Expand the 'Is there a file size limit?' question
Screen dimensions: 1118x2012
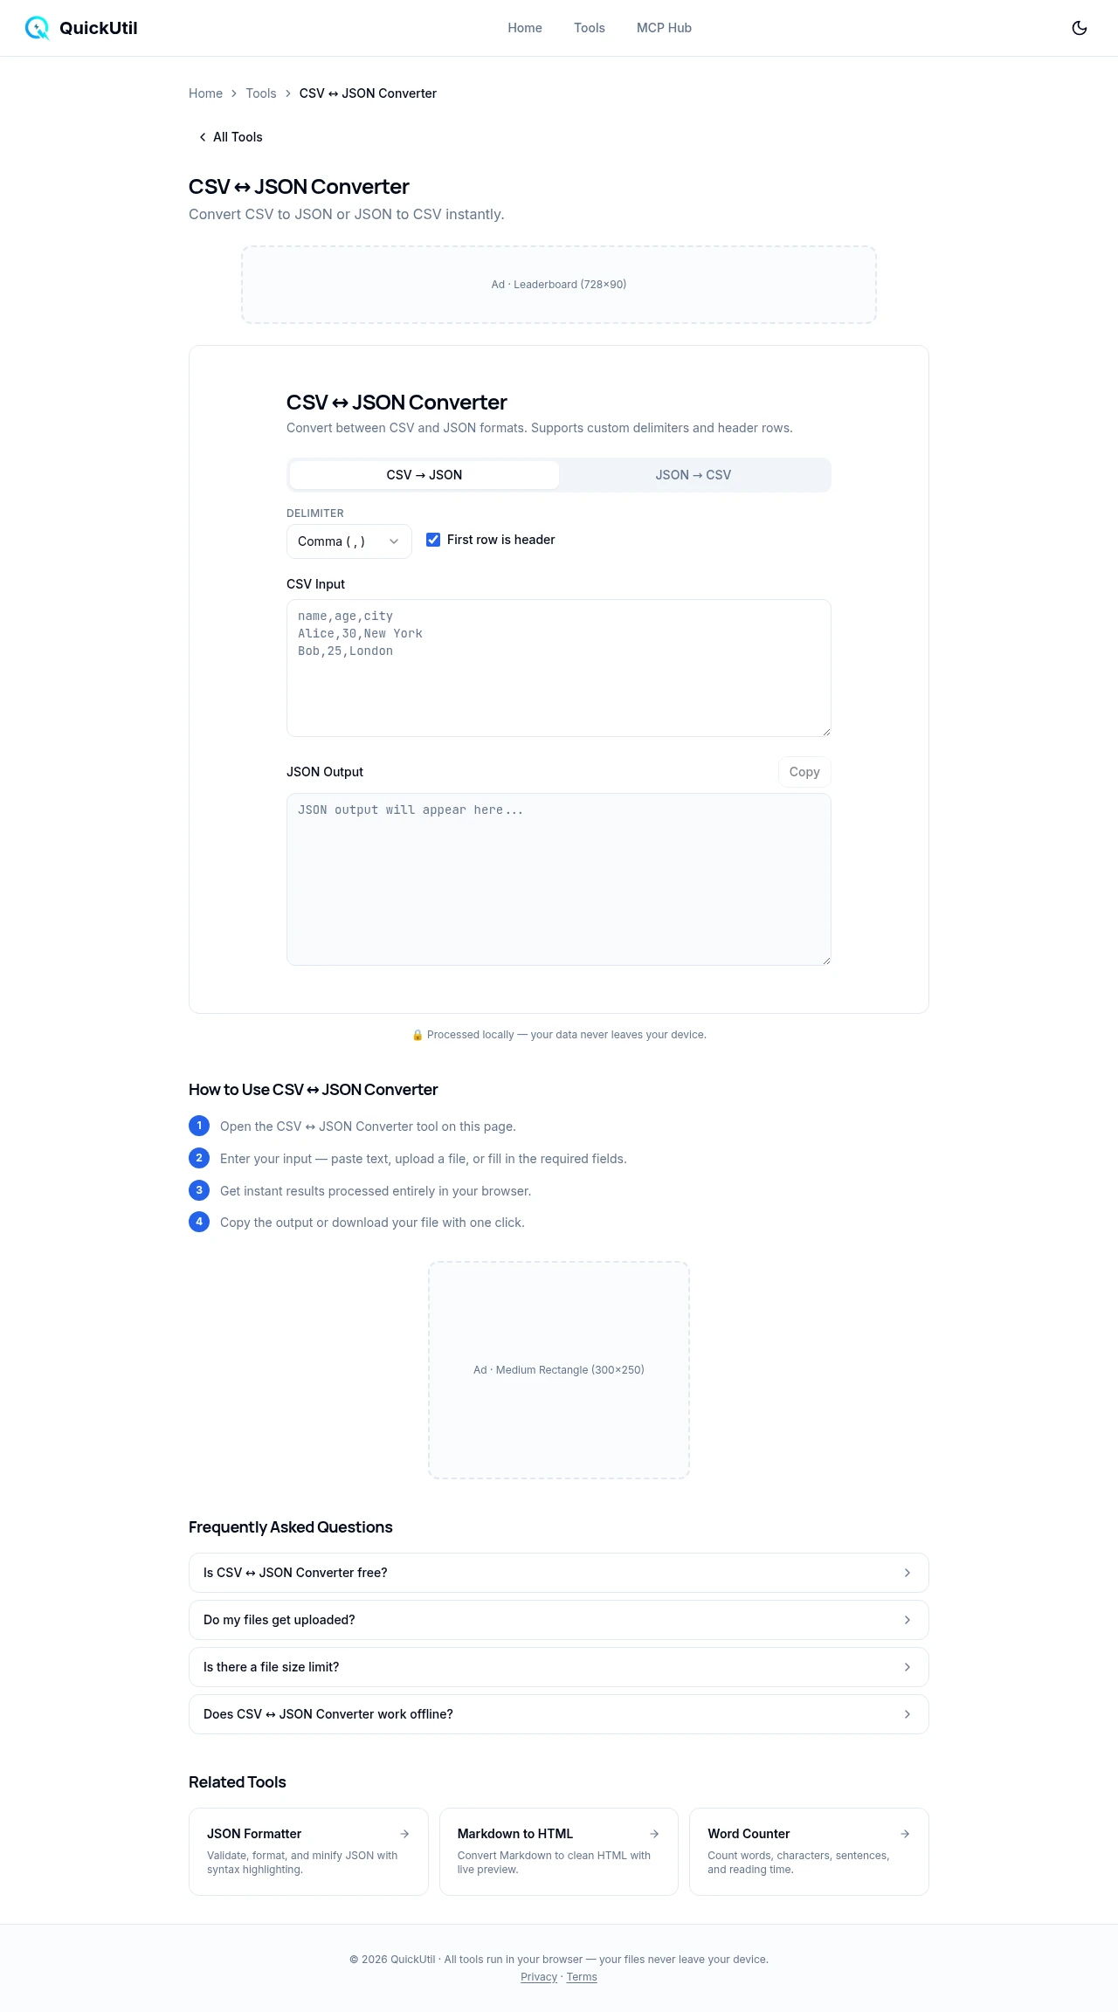coord(558,1667)
